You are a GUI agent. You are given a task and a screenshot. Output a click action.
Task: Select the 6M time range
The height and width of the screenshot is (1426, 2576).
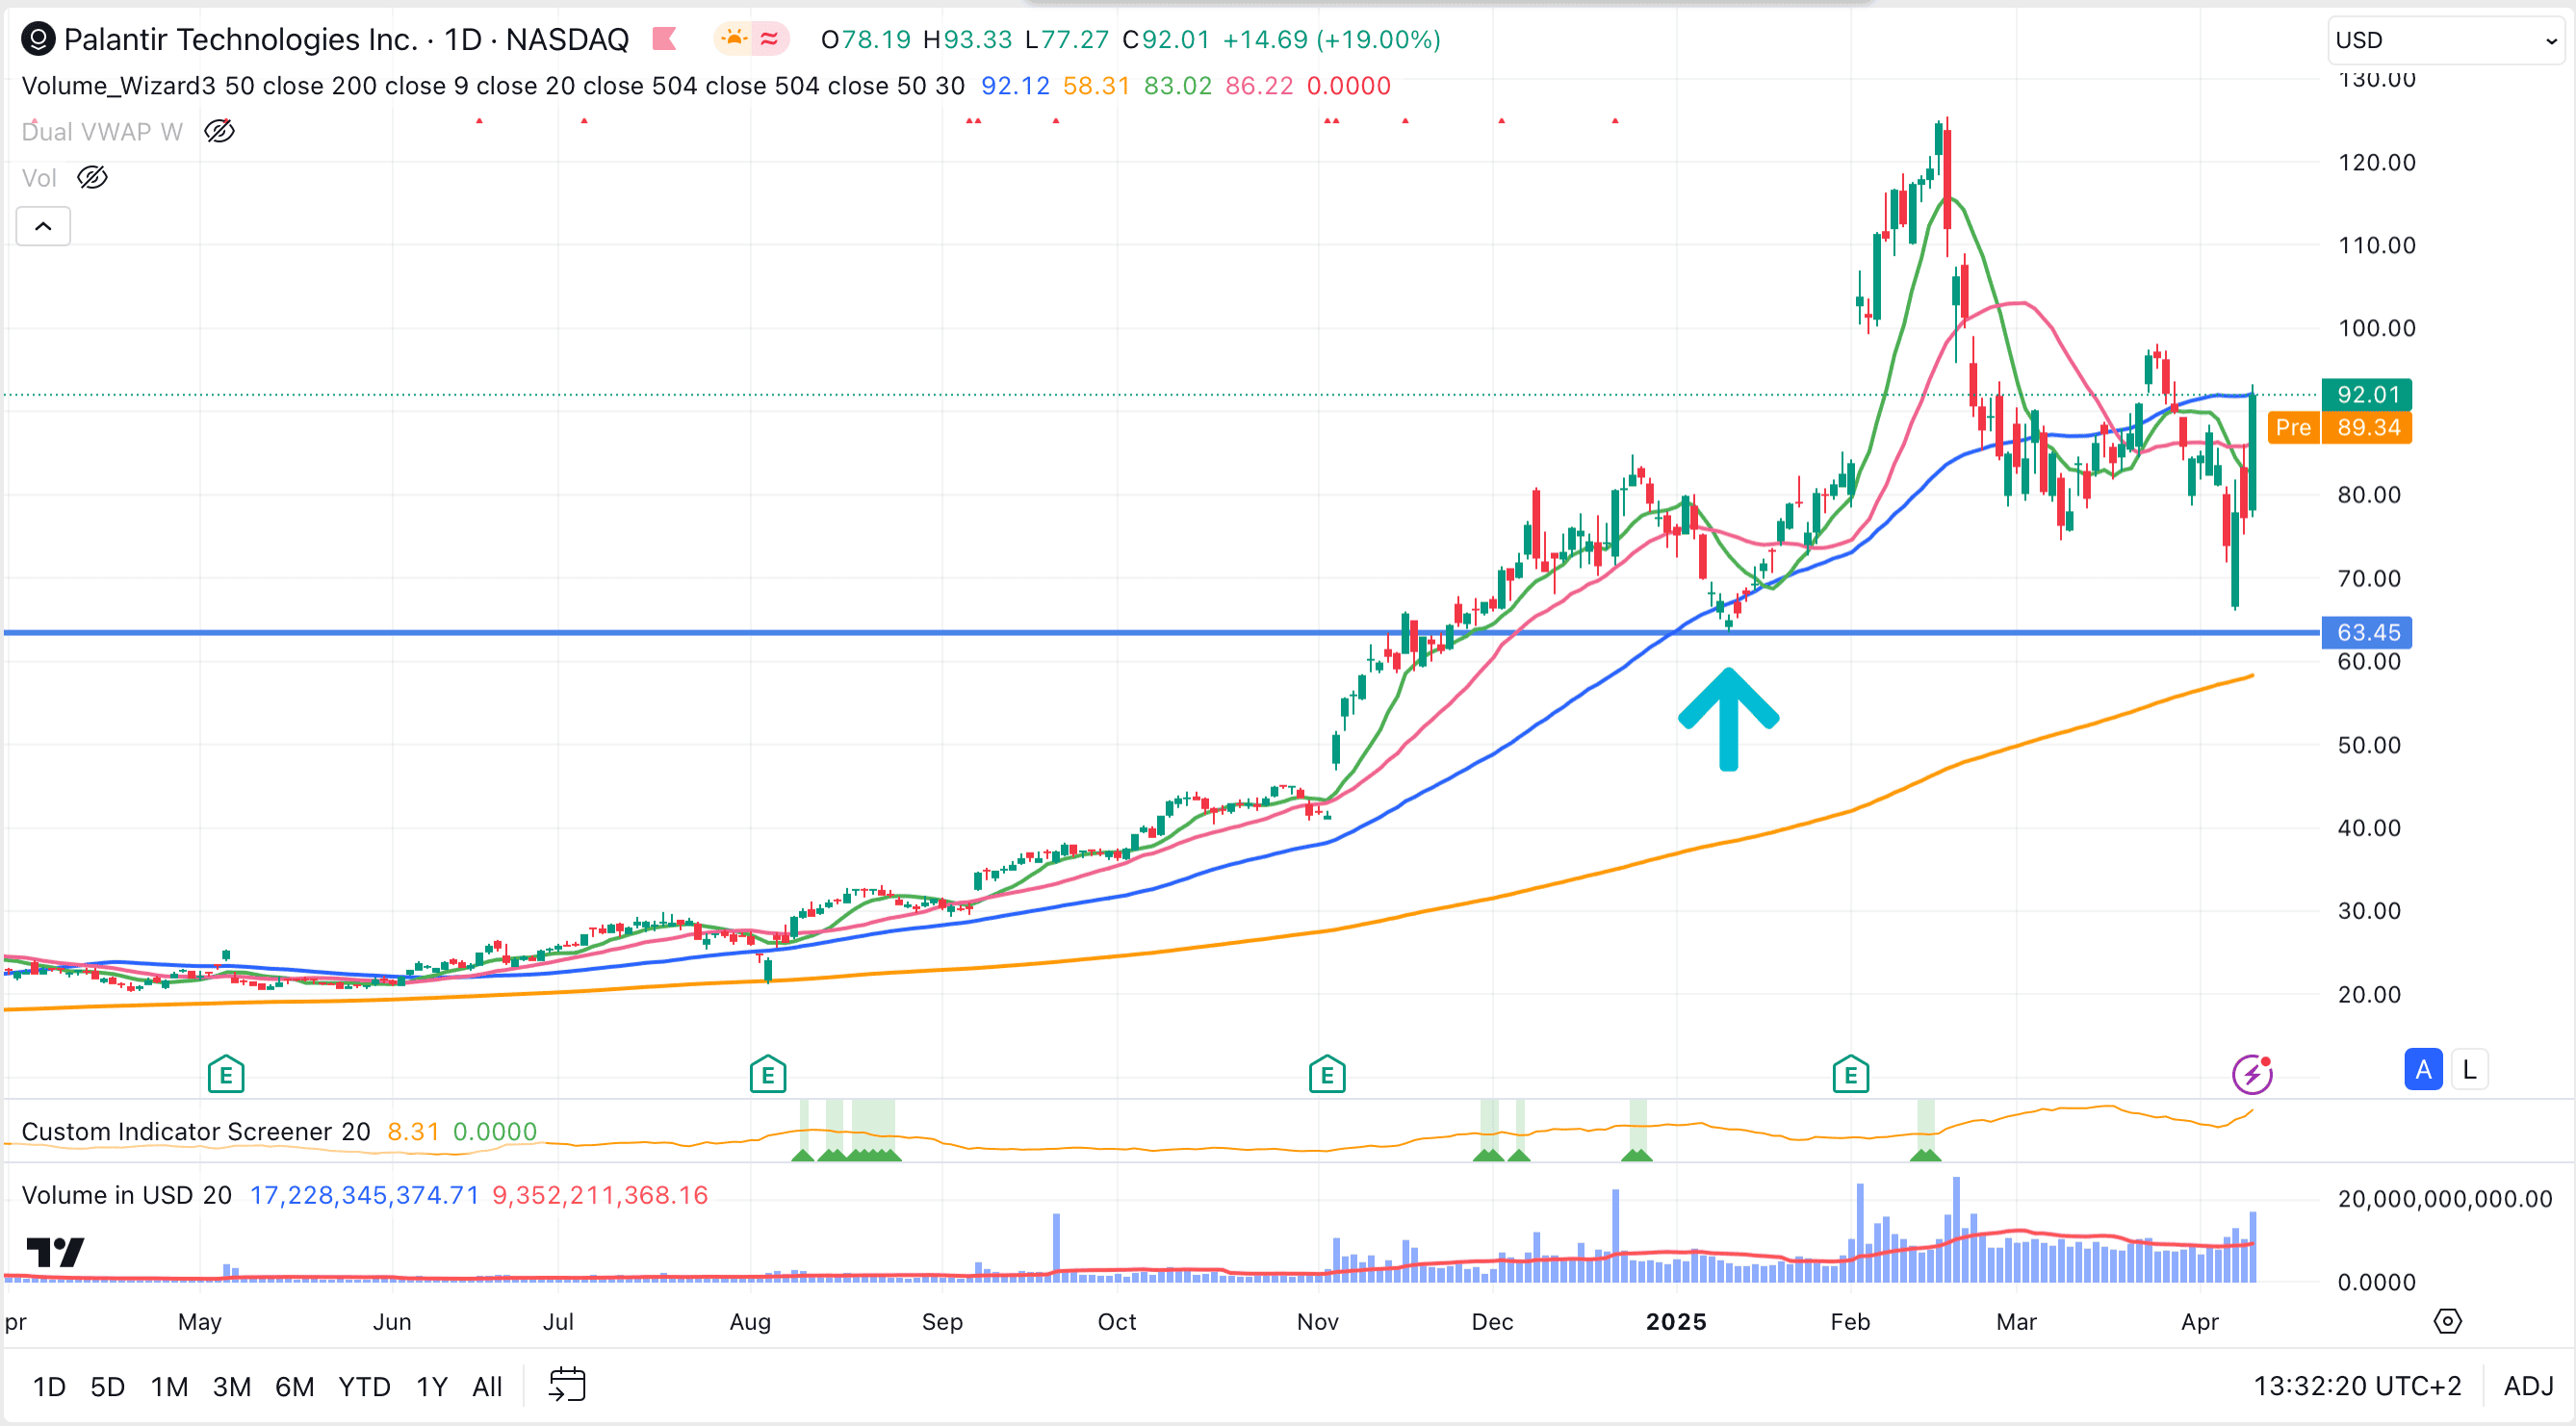294,1386
